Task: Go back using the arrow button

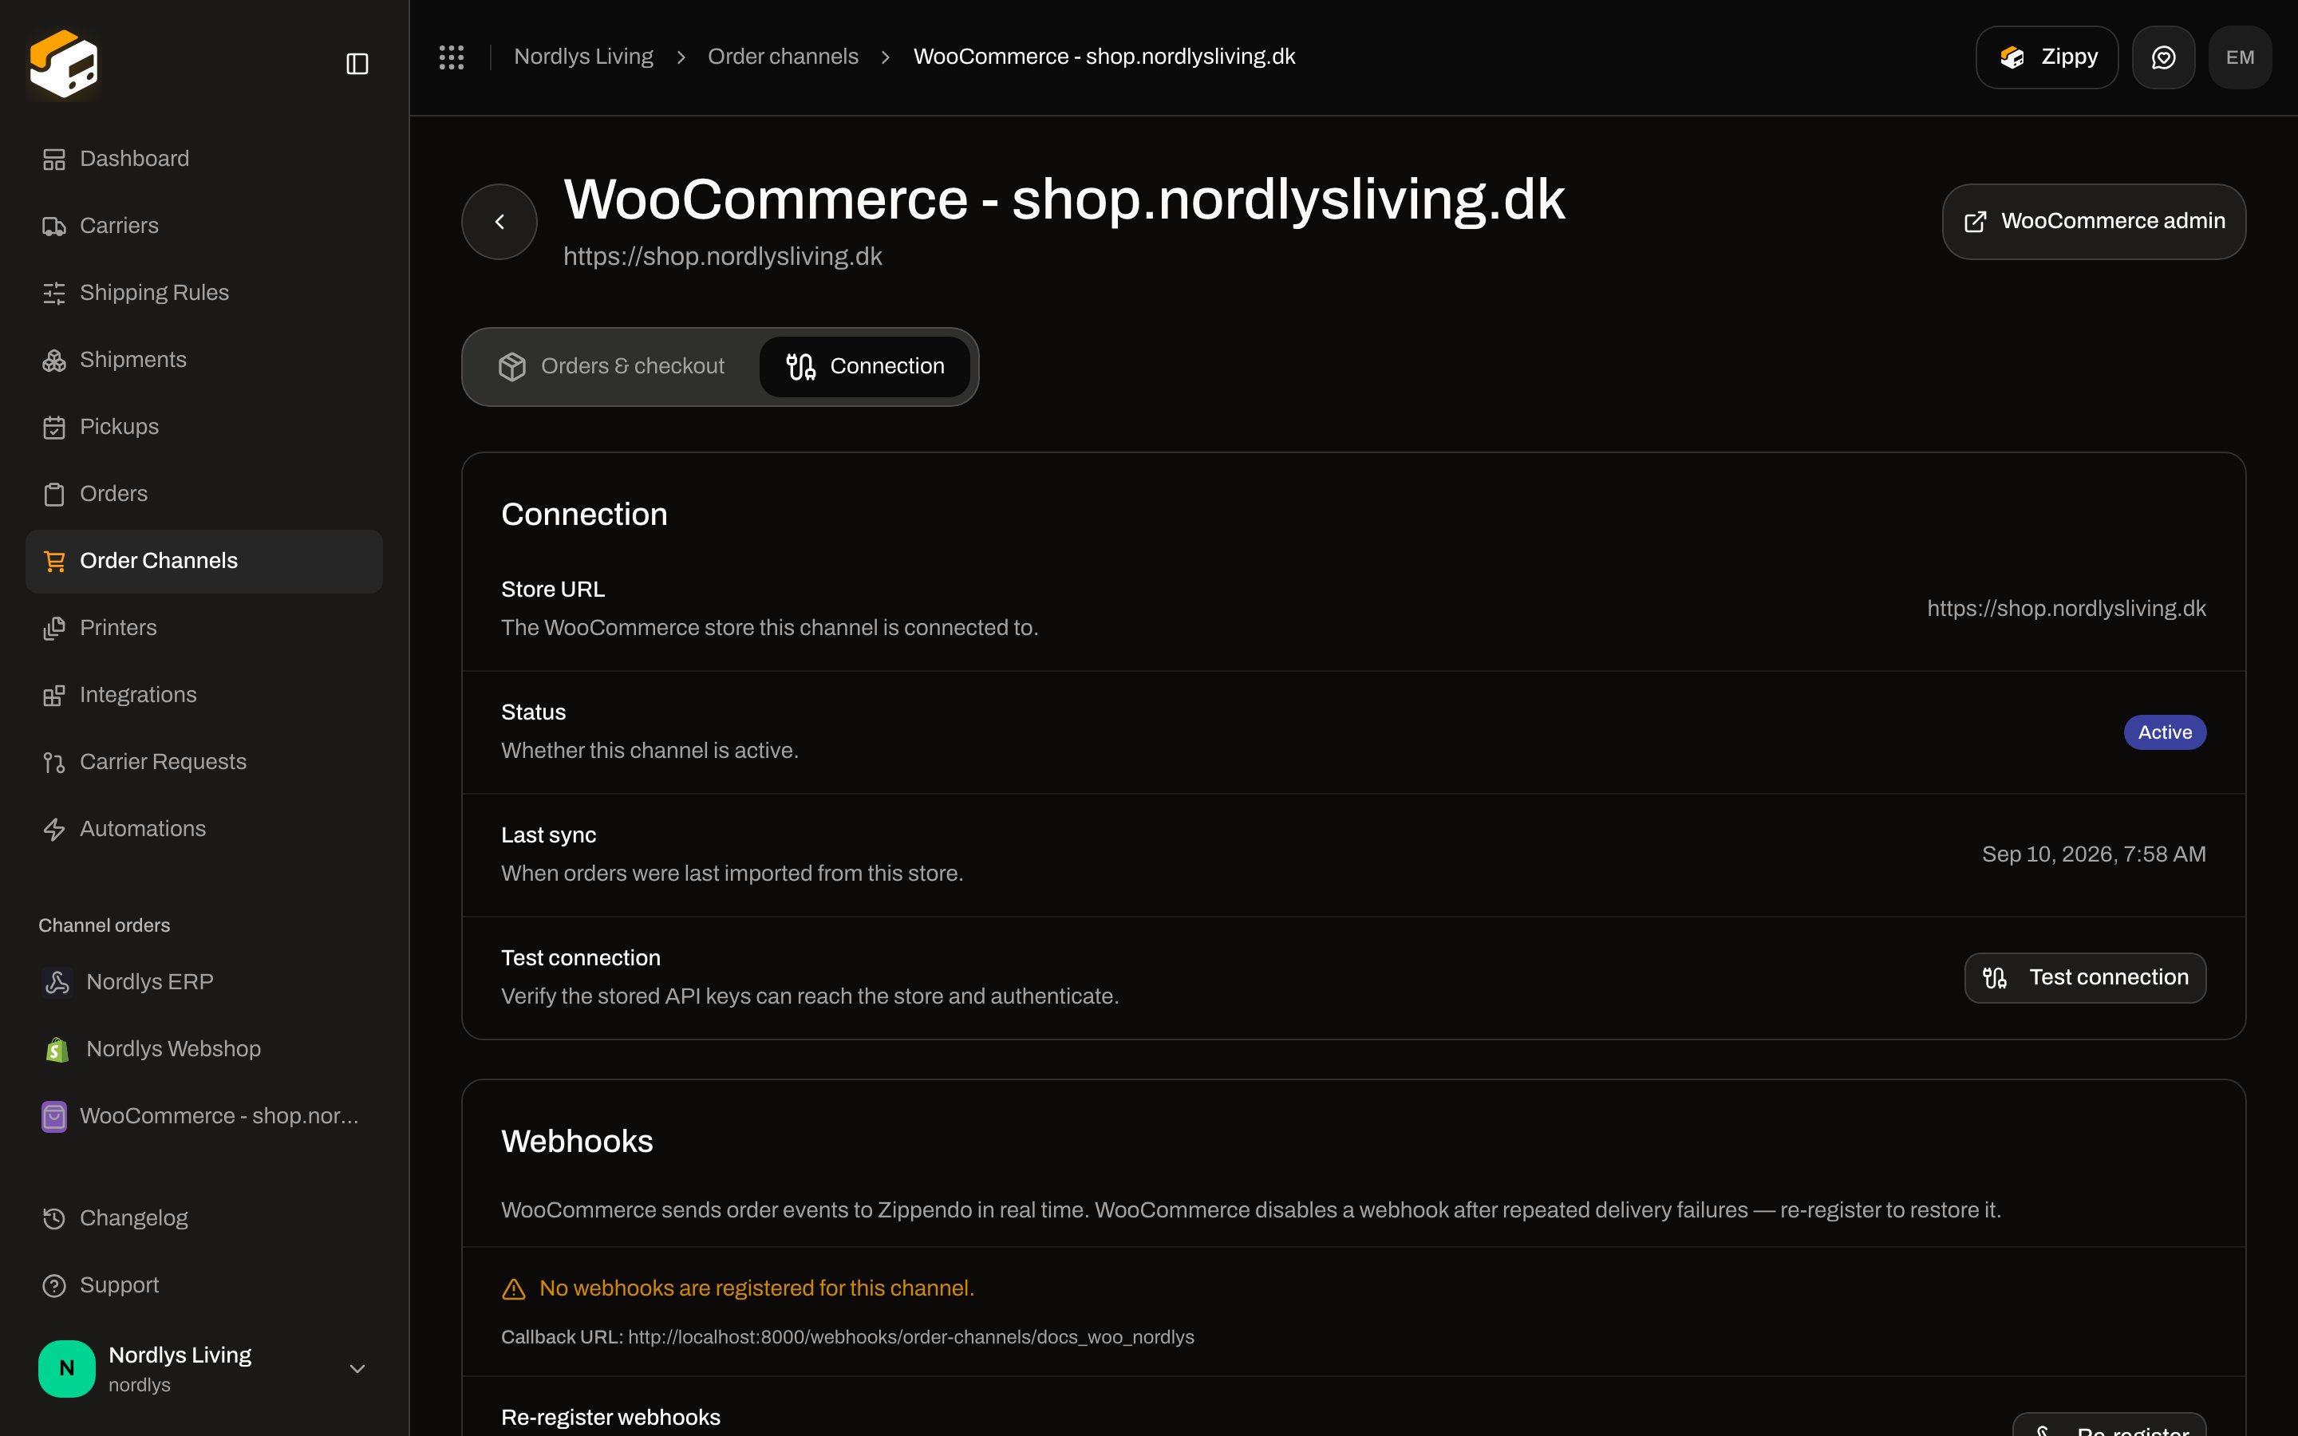Action: [499, 221]
